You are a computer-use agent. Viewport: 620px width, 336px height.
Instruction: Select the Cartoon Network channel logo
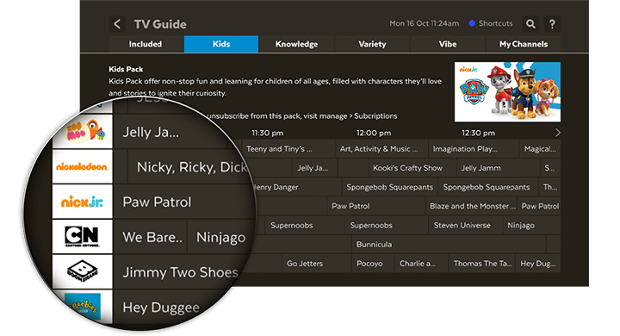[x=83, y=236]
